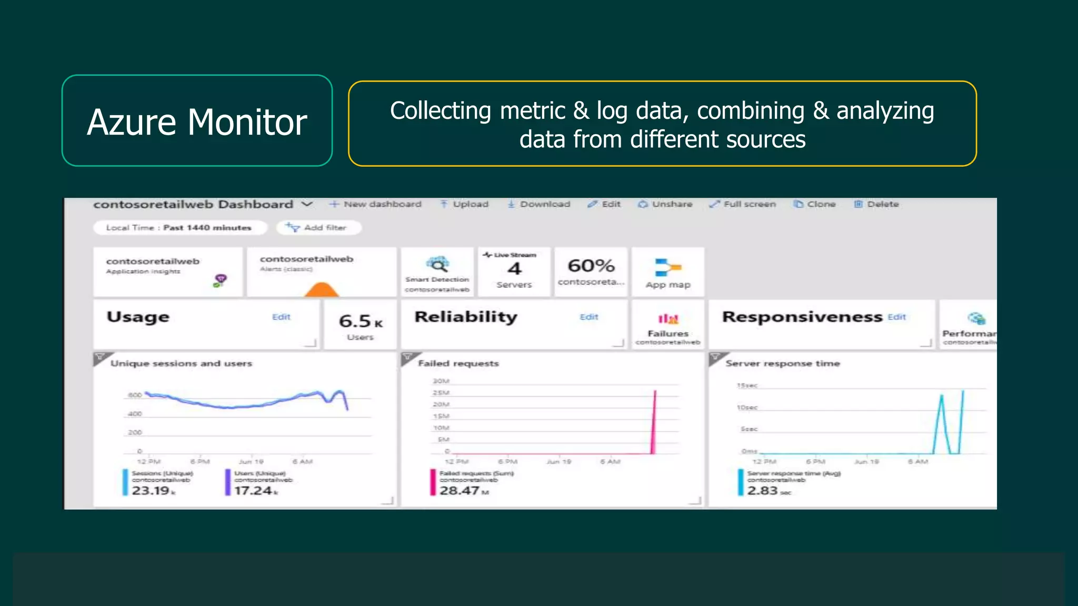1078x606 pixels.
Task: Click the Full screen arrows icon
Action: 714,204
